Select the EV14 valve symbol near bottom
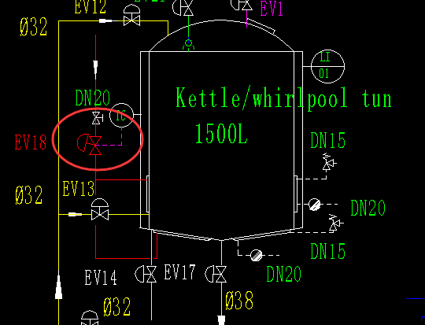This screenshot has width=425, height=325. [146, 274]
